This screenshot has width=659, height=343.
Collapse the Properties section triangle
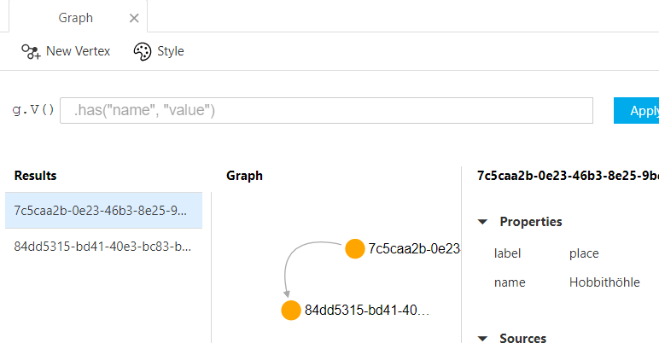coord(483,222)
